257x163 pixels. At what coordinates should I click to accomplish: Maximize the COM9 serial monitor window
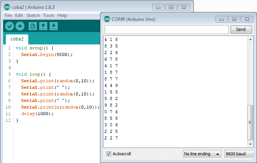(234, 19)
